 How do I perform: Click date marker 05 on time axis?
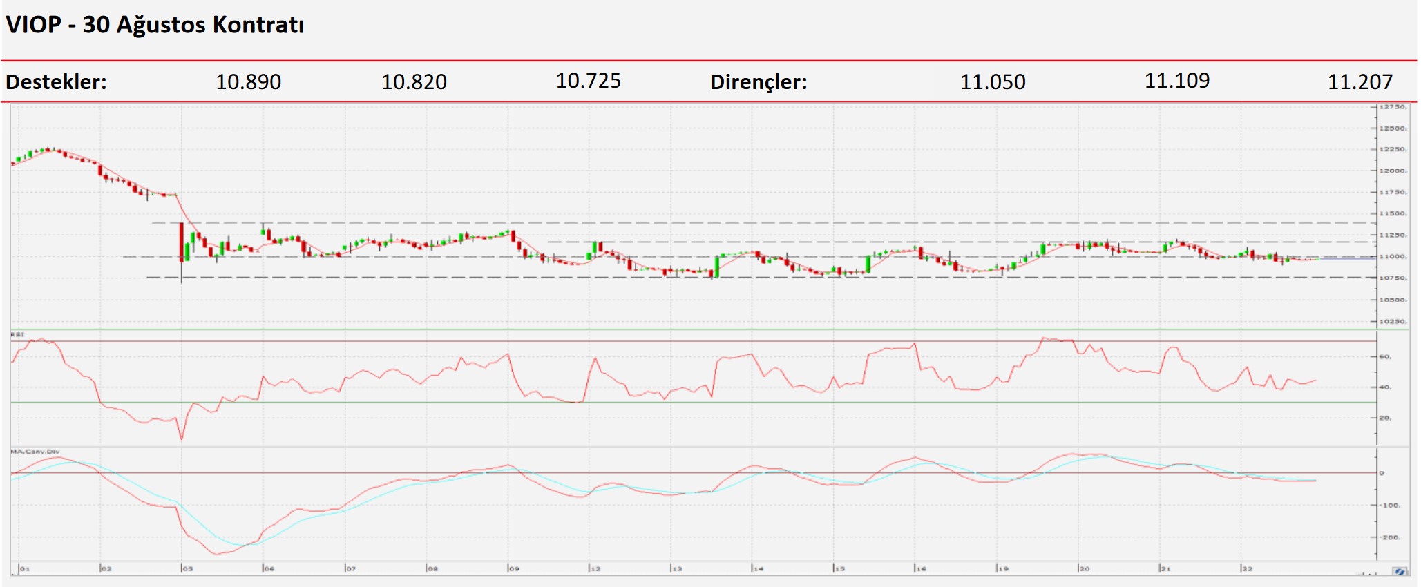(188, 569)
